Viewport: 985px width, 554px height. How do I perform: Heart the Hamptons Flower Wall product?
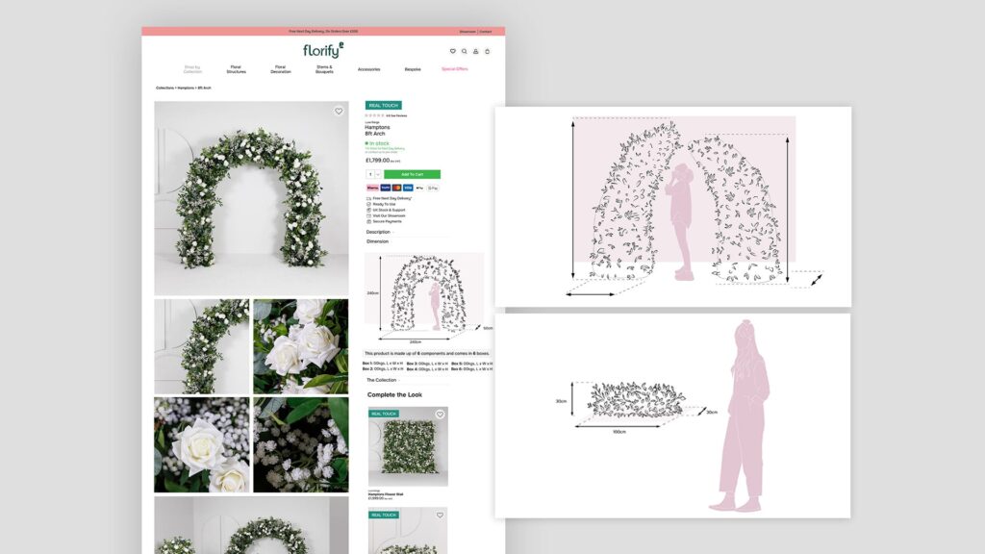click(440, 415)
